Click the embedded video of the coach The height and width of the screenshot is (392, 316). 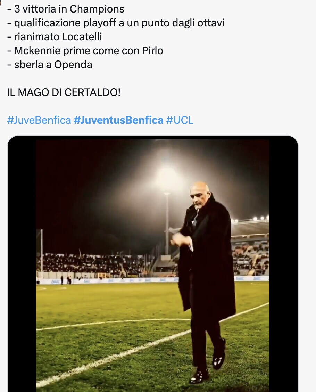point(153,264)
